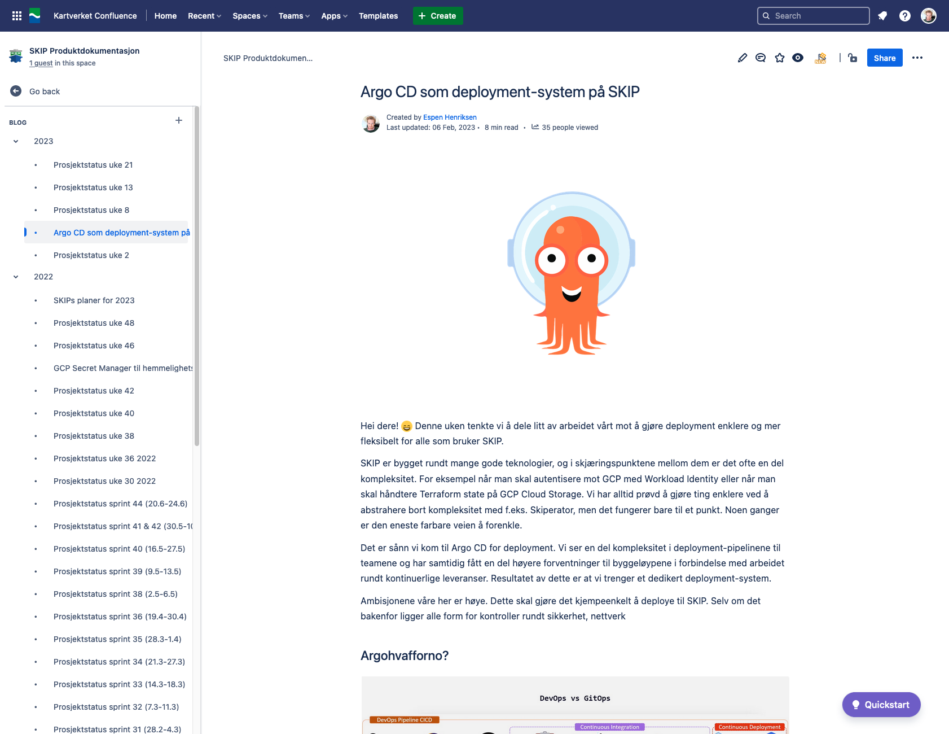The height and width of the screenshot is (734, 949).
Task: Open Prosjektstatus sprint 32 (7.3-11.3)
Action: (116, 707)
